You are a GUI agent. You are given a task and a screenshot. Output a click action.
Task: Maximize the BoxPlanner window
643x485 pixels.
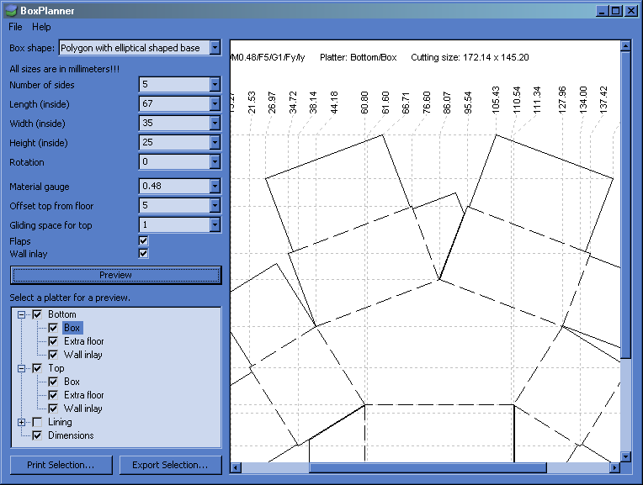(617, 11)
